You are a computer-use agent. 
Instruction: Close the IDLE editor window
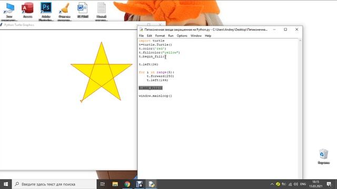coord(296,29)
